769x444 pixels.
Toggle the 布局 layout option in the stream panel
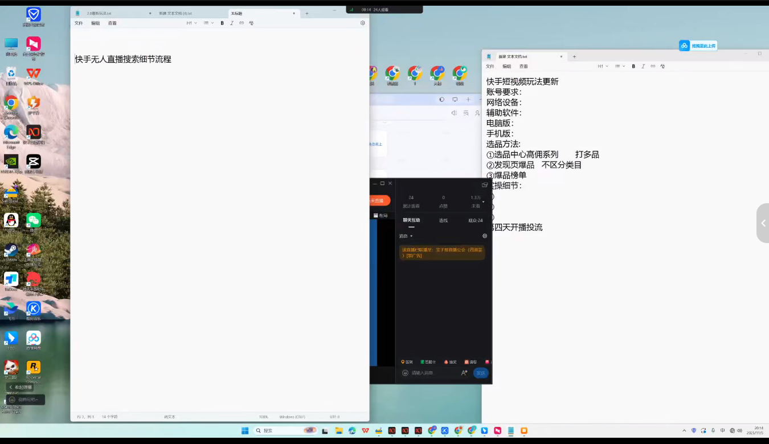pos(381,215)
